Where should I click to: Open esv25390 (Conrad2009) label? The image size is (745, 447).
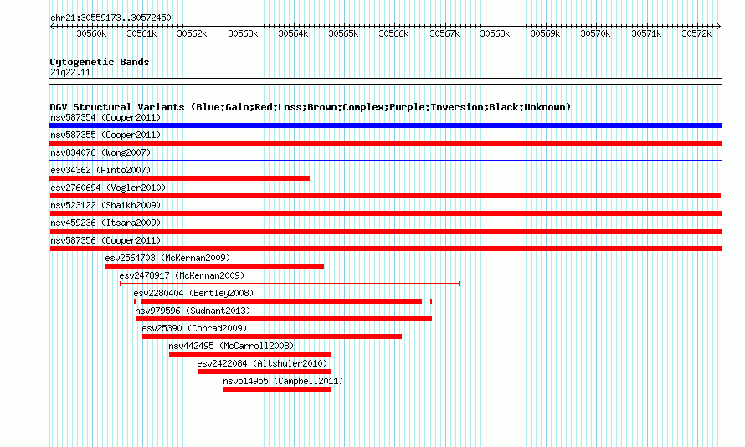click(194, 328)
